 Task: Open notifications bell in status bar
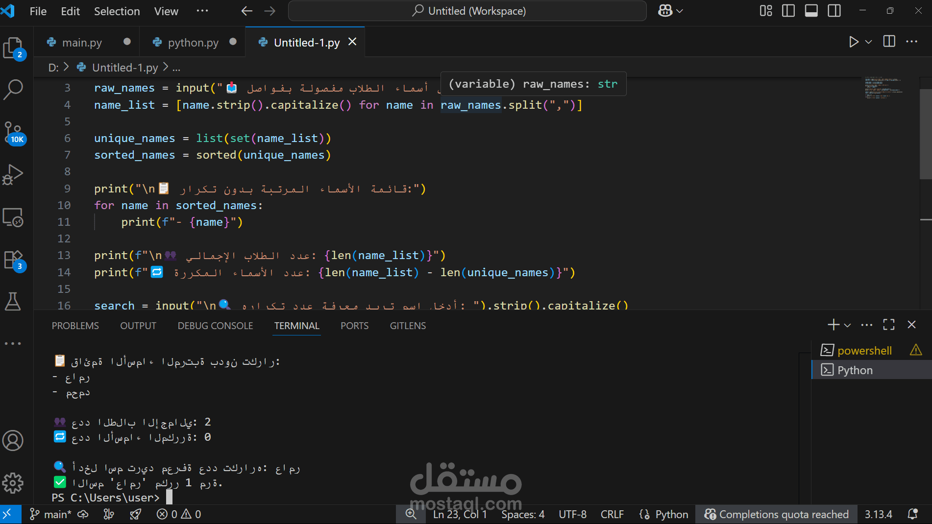click(913, 514)
